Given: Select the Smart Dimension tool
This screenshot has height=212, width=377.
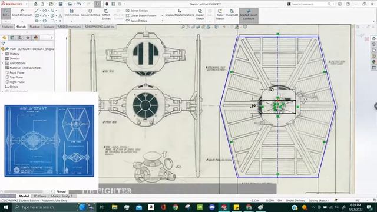Looking at the screenshot, I should click(x=22, y=13).
